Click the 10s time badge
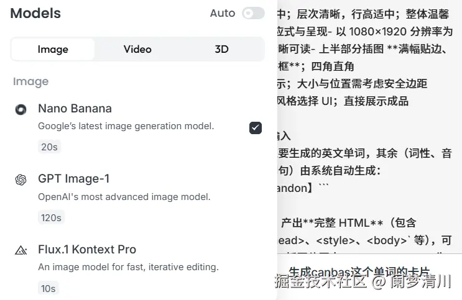462x300 pixels. click(x=49, y=288)
